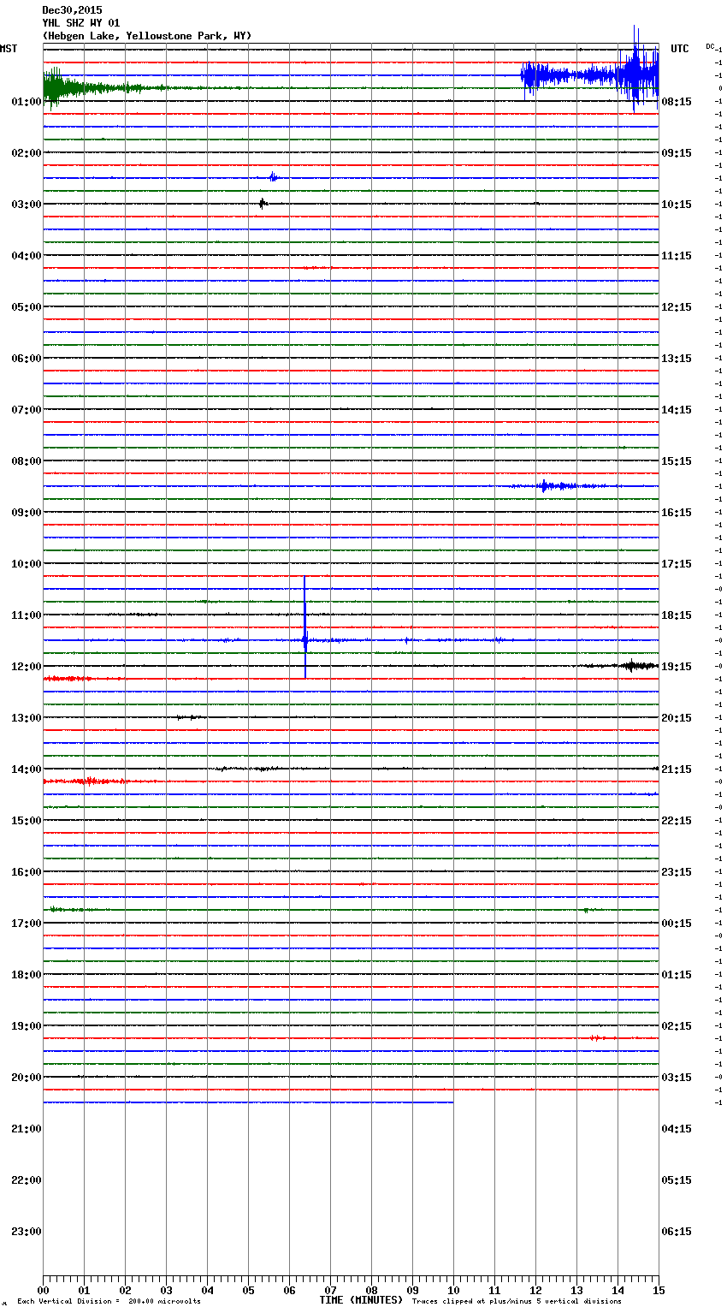Image resolution: width=727 pixels, height=1313 pixels.
Task: Click the 03:15 UTC time label
Action: (677, 1078)
